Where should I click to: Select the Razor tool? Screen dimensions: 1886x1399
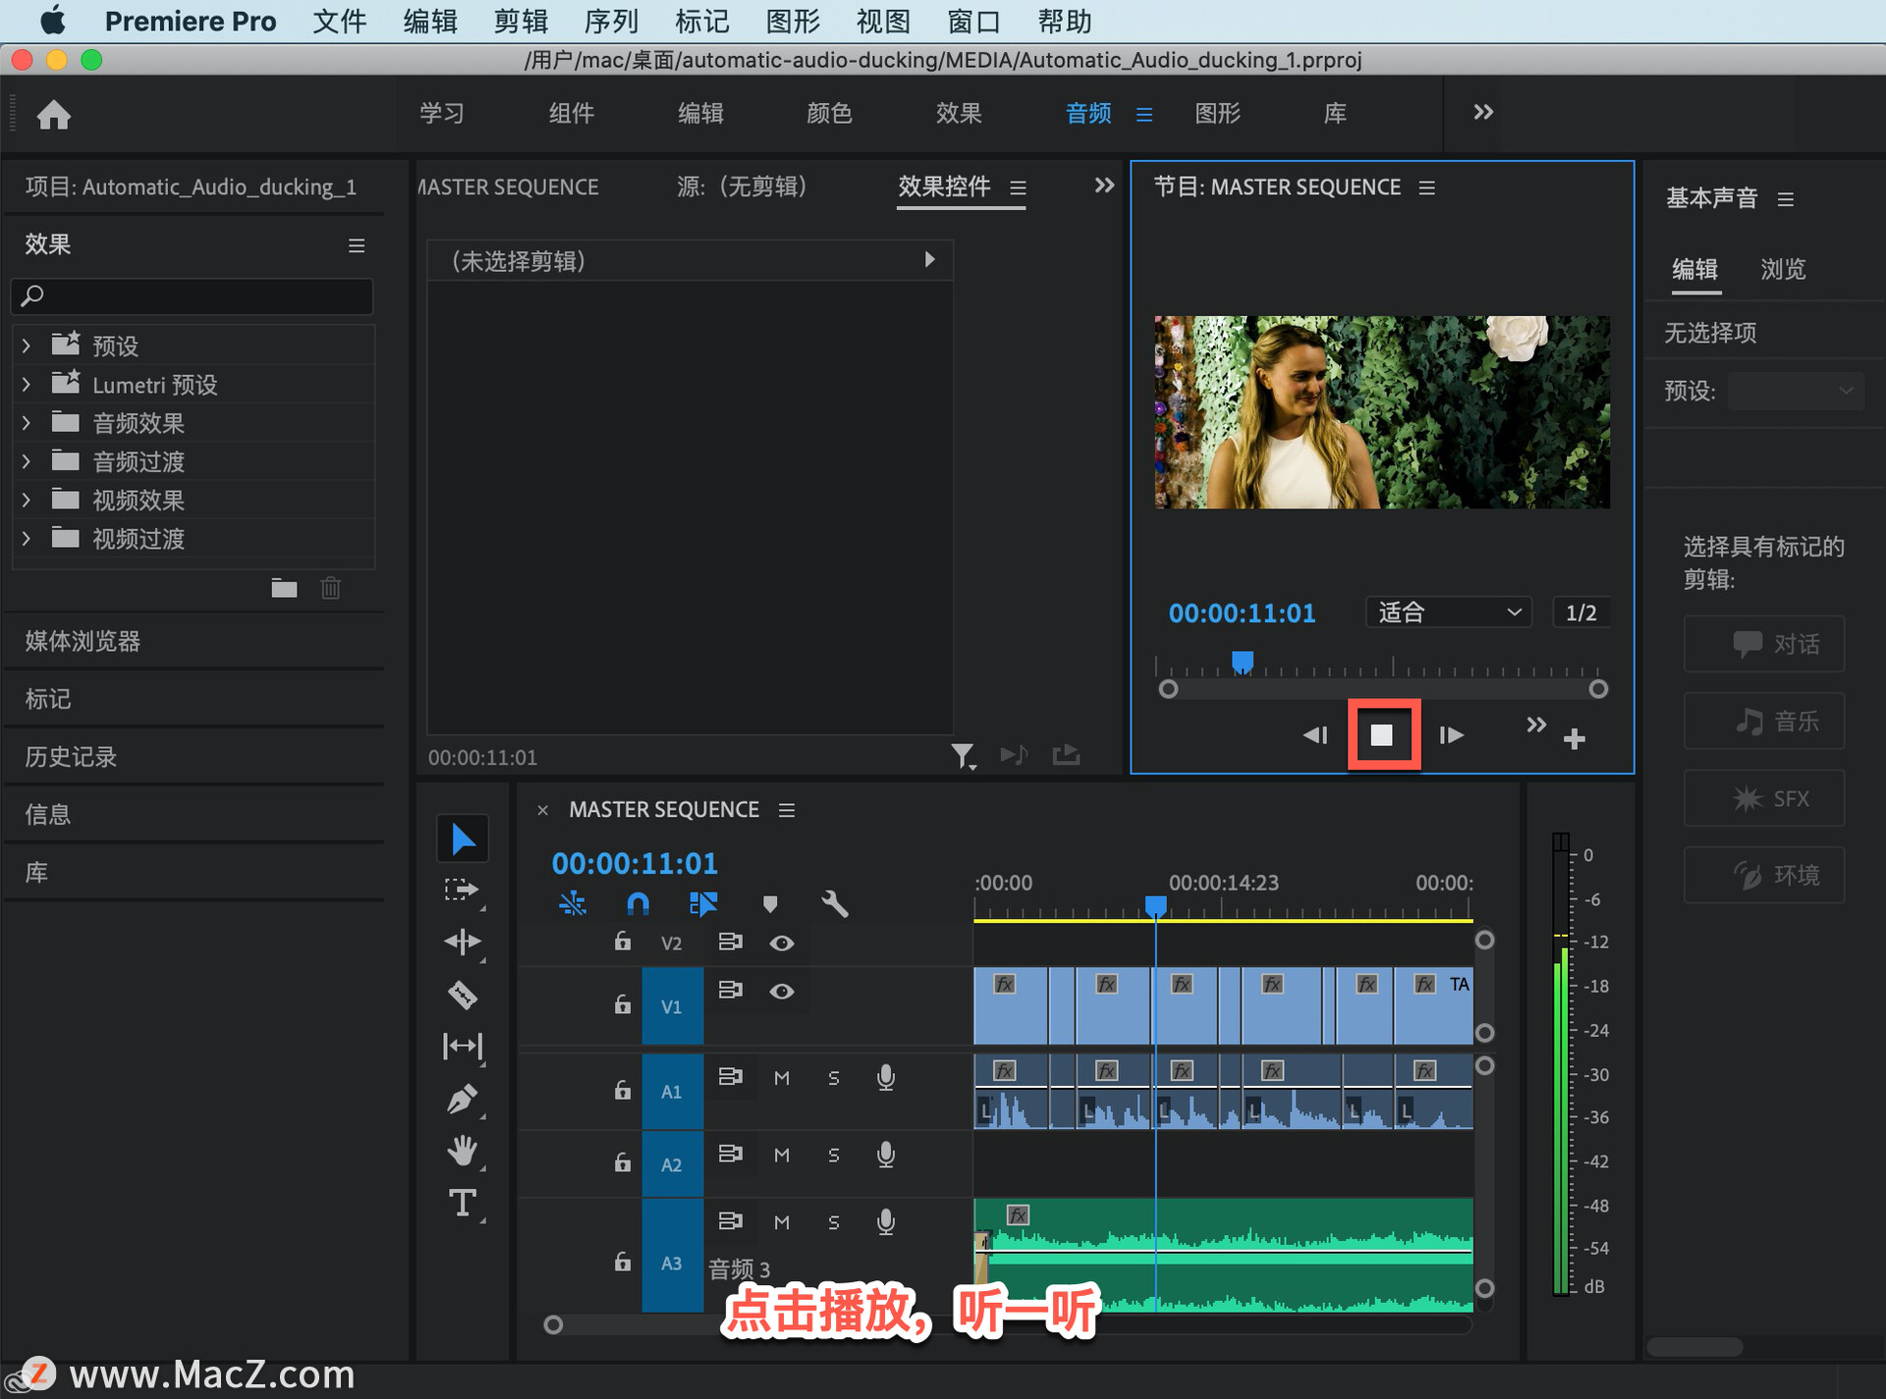[x=462, y=995]
